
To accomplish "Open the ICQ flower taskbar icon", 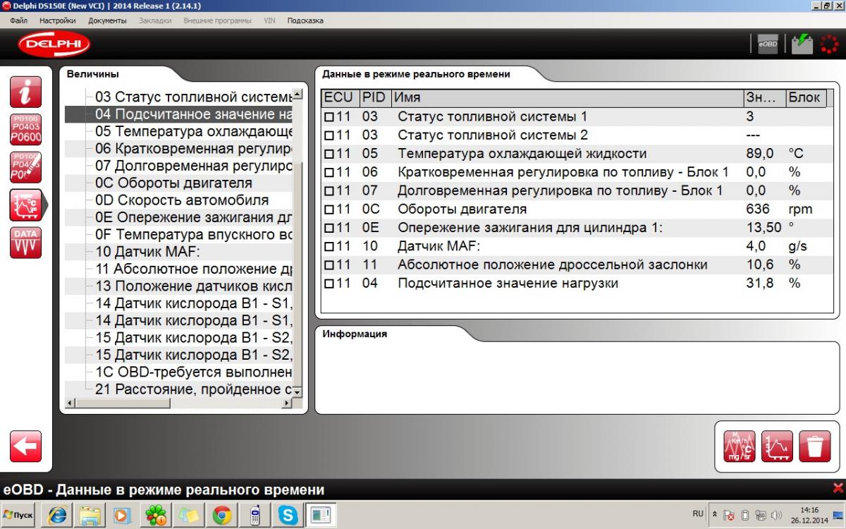I will (155, 516).
